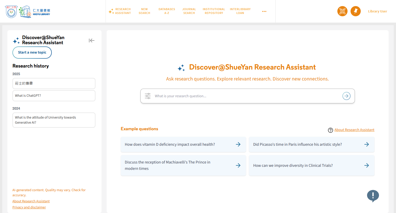The image size is (396, 213).
Task: Open the pinned items pin icon
Action: (x=355, y=11)
